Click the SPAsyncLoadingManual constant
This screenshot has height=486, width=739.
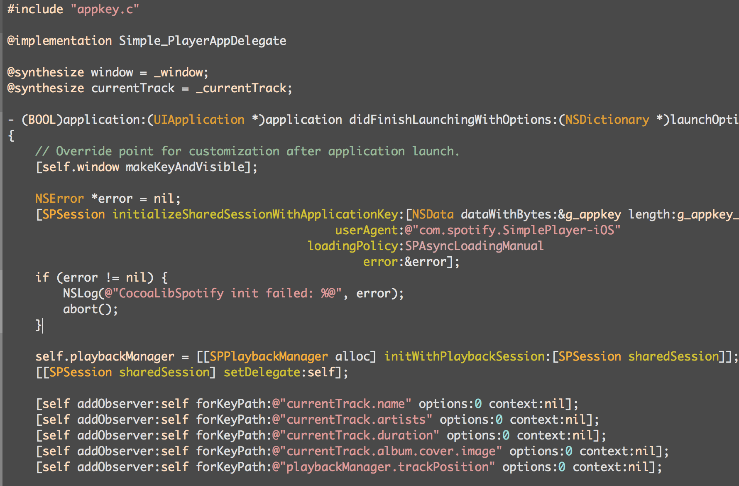tap(474, 246)
